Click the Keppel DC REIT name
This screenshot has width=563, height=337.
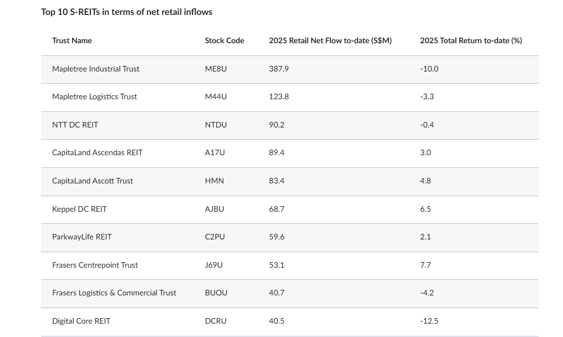click(79, 209)
